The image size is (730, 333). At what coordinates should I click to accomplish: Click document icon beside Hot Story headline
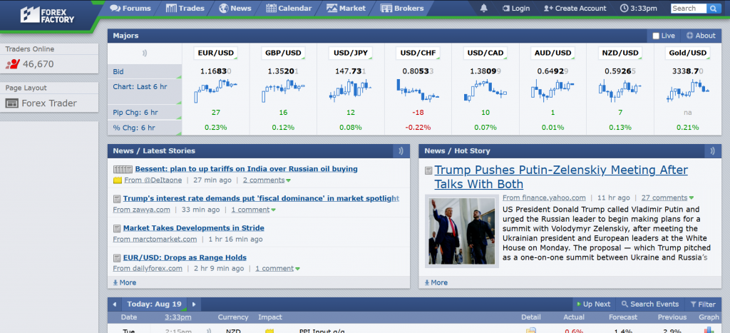[x=428, y=171]
